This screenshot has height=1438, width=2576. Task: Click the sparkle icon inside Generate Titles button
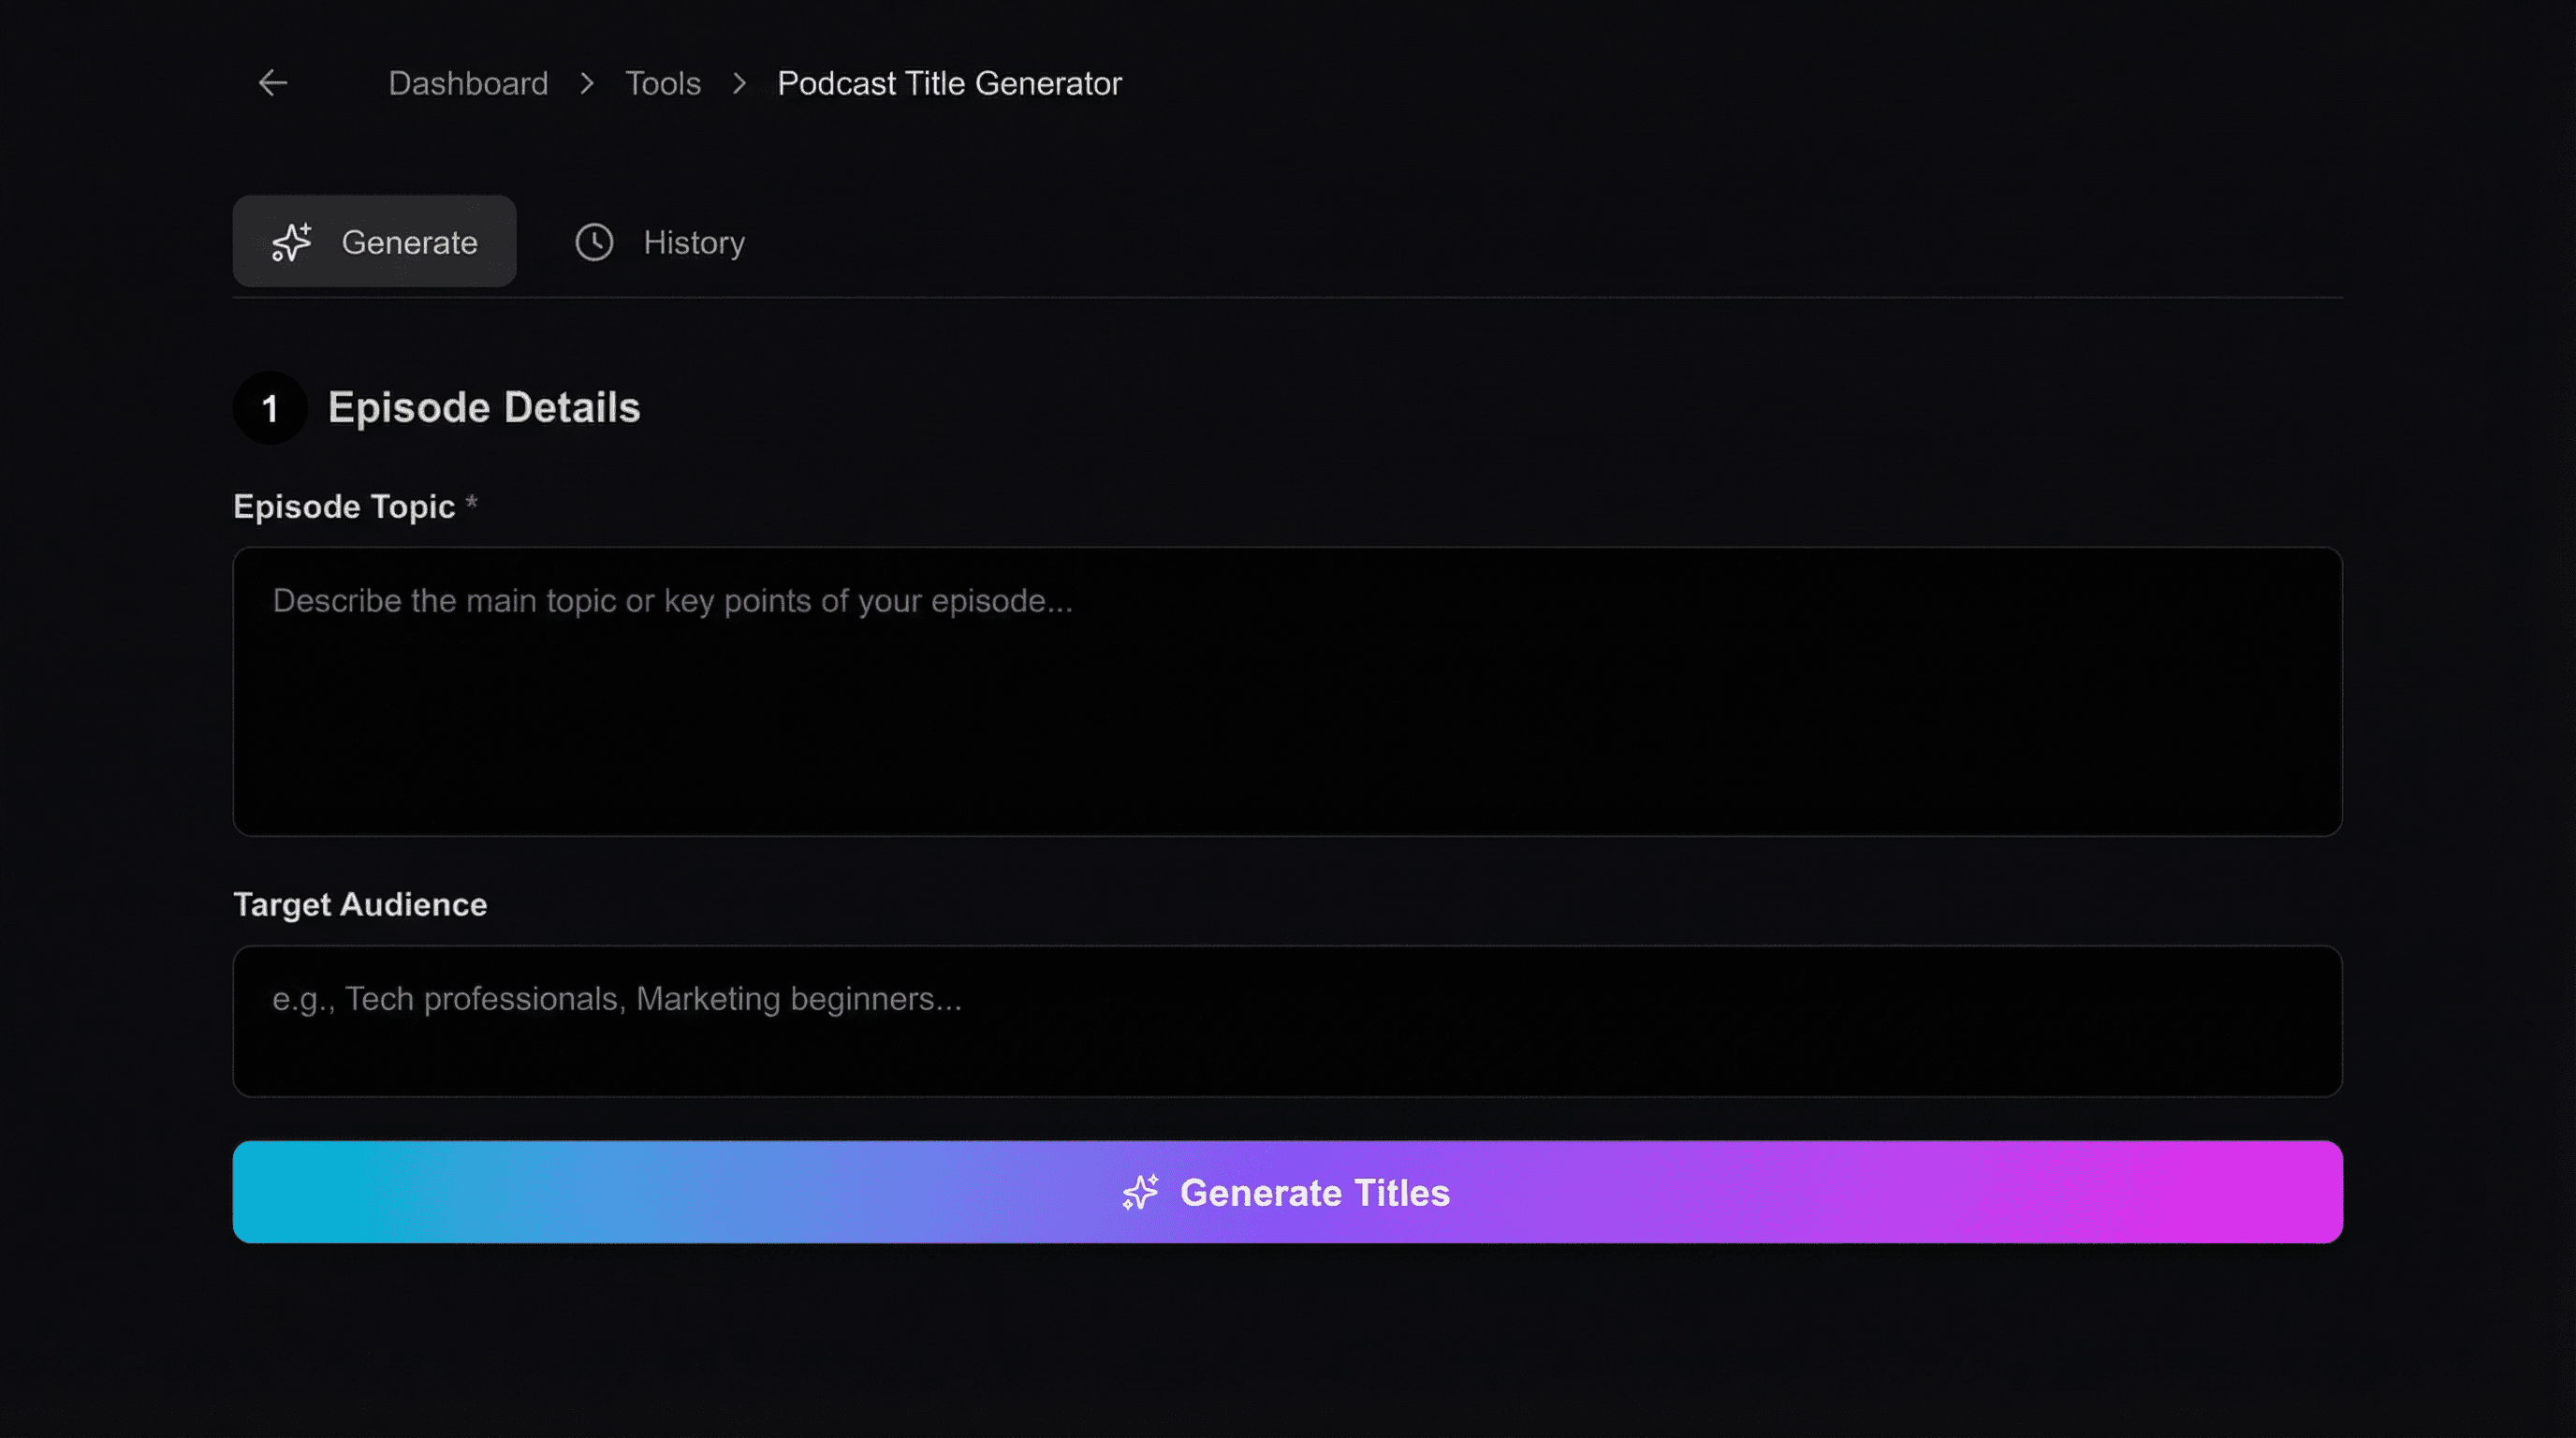tap(1139, 1192)
